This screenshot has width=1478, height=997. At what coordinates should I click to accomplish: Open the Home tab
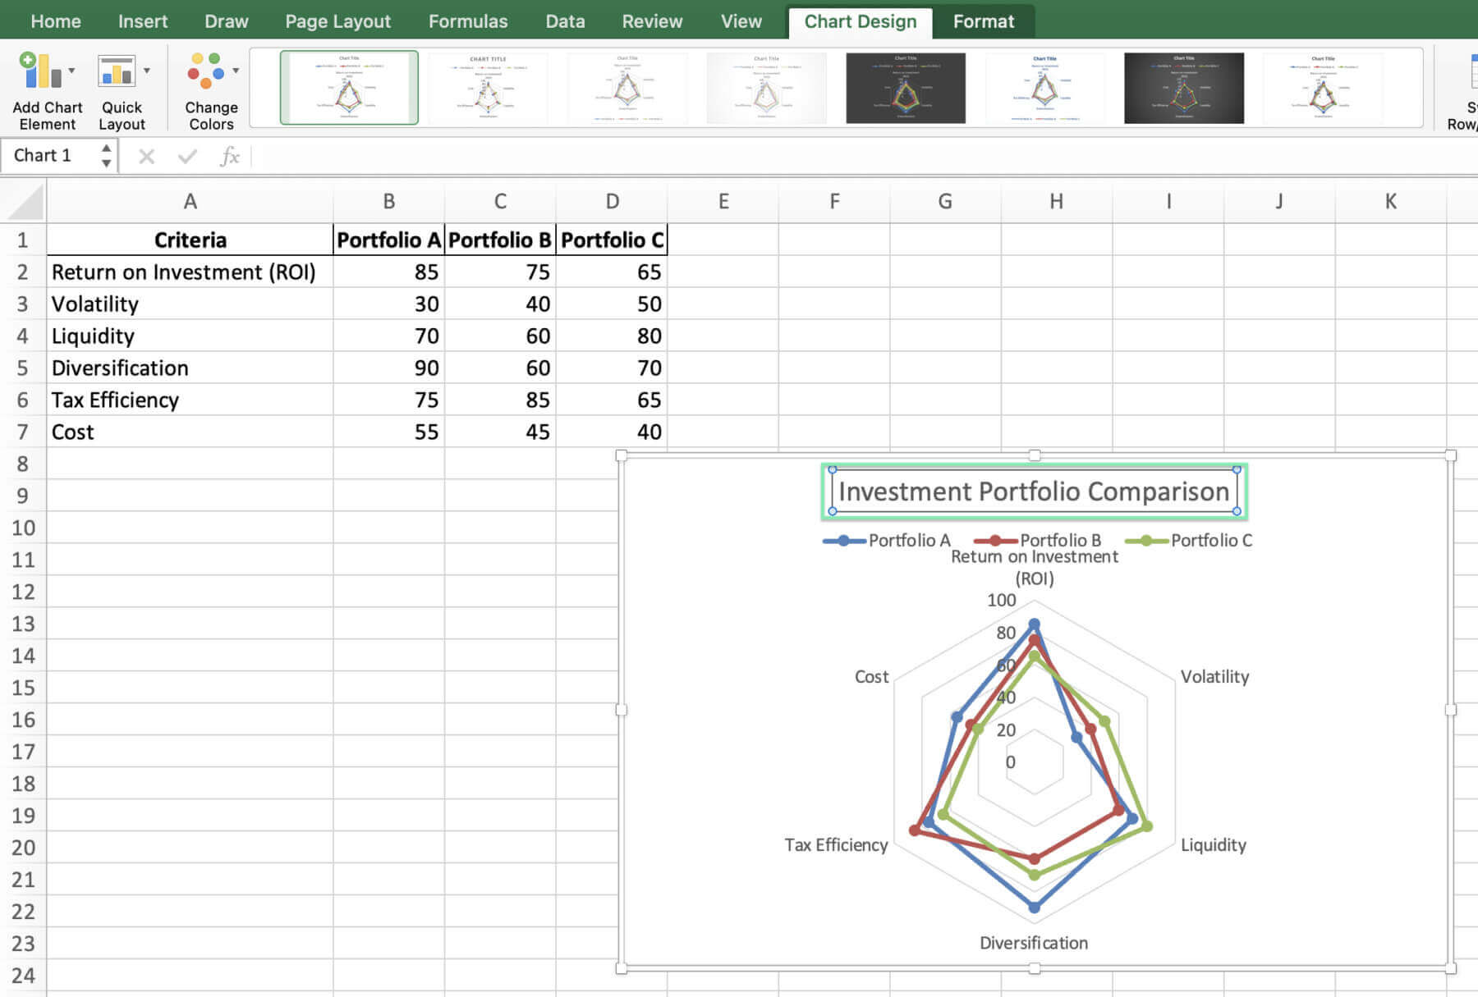tap(56, 21)
